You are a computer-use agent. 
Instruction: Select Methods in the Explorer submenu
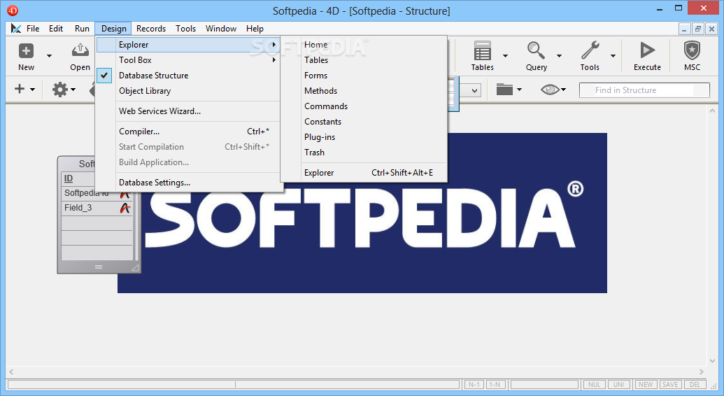[364, 91]
